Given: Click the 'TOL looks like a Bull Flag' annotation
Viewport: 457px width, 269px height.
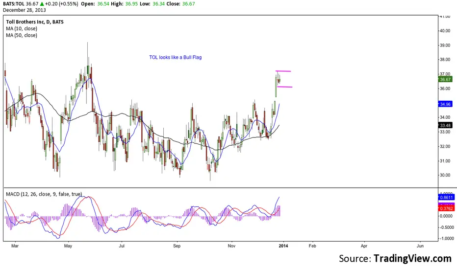Looking at the screenshot, I should click(176, 57).
